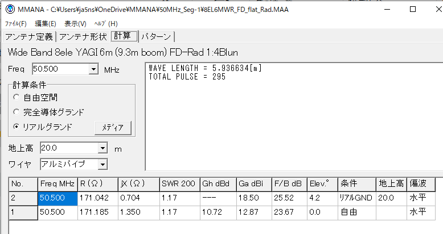Screen dimensions: 443x234
Task: Open the 地上高 height dropdown
Action: [x=102, y=148]
